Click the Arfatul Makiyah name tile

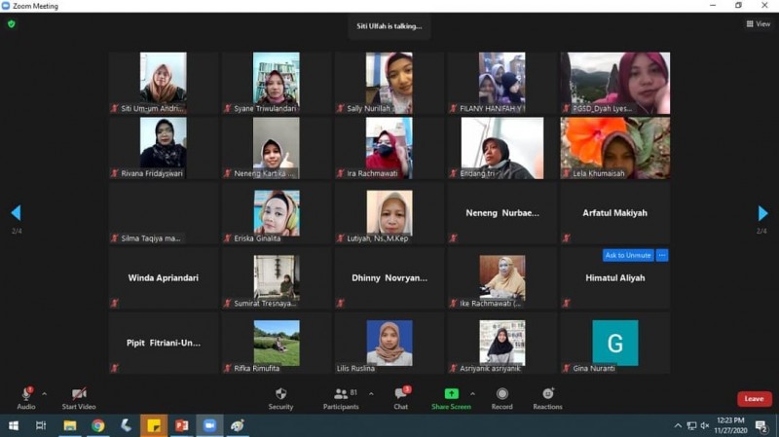pos(615,213)
